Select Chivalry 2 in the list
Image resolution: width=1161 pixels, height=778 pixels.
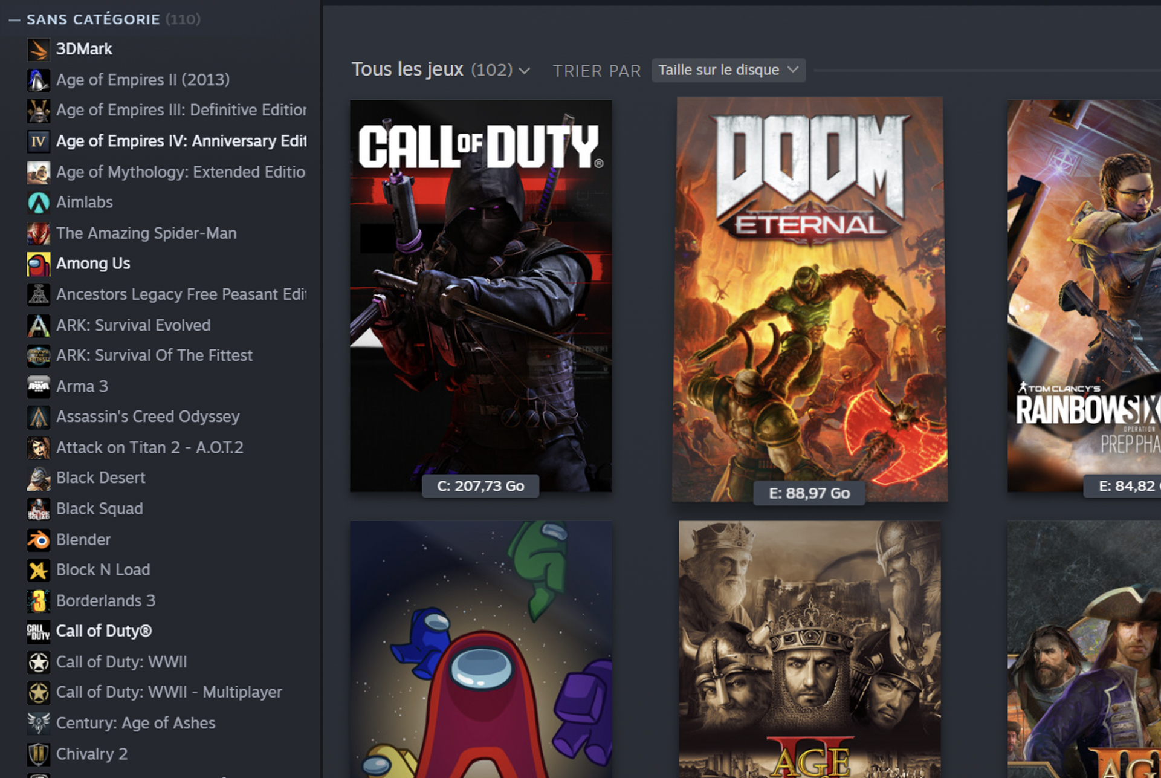(x=92, y=754)
